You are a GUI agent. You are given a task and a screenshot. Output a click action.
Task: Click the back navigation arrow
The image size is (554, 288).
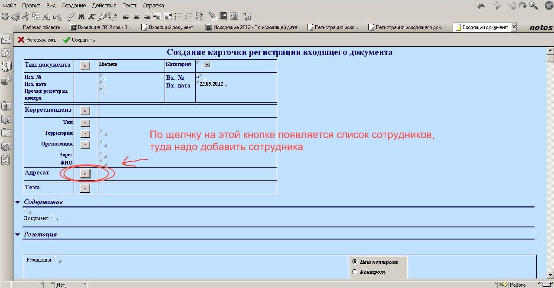coord(480,6)
